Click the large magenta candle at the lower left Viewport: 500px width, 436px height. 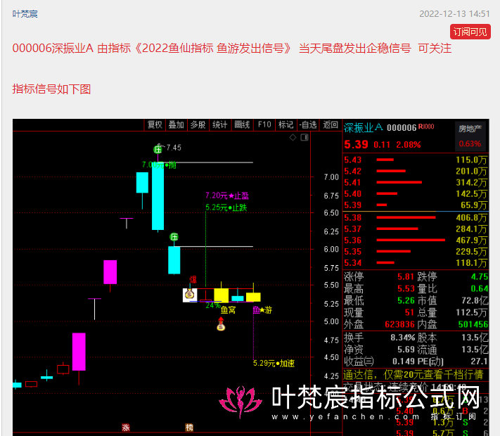79,352
